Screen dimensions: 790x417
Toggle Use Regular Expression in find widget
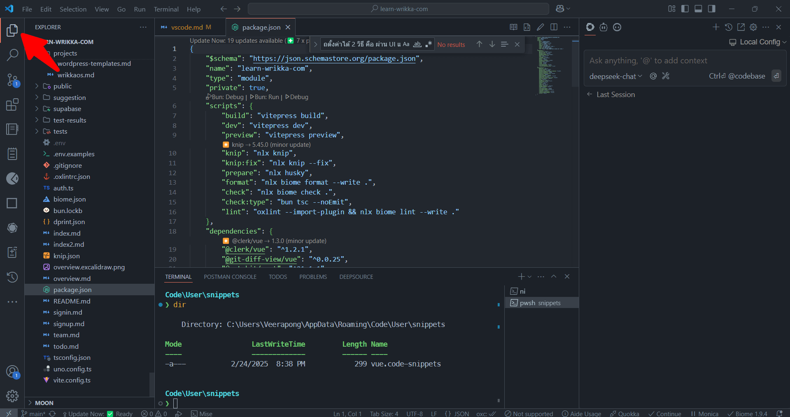coord(429,44)
